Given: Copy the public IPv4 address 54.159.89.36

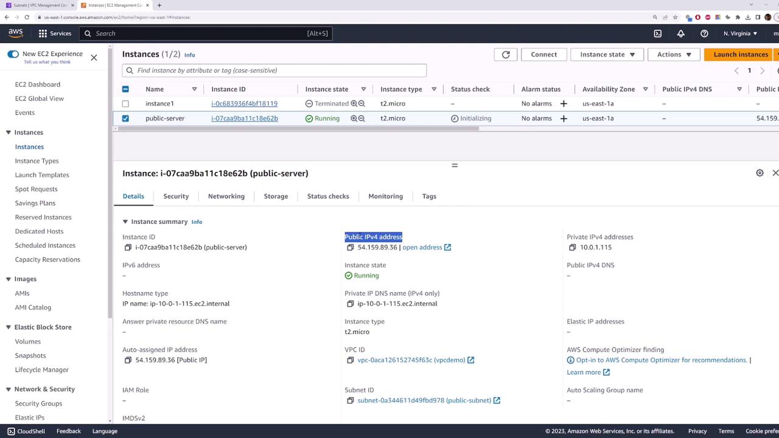Looking at the screenshot, I should tap(350, 248).
